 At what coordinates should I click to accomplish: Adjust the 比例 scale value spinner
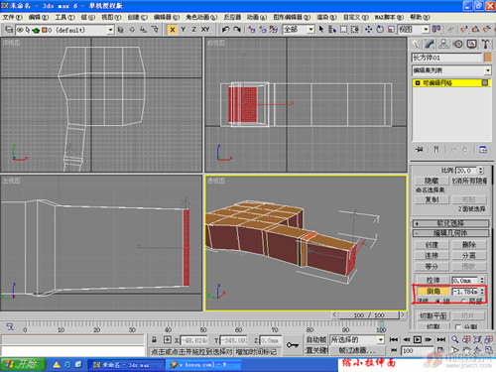pos(481,171)
